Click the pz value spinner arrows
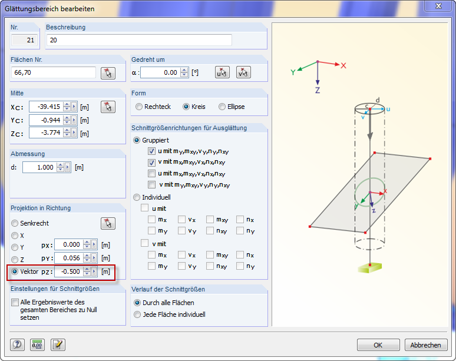 point(87,271)
